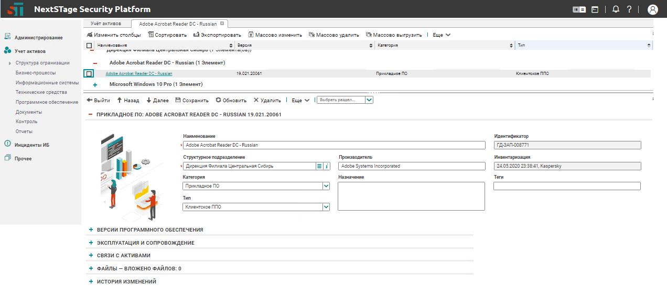Image resolution: width=667 pixels, height=306 pixels.
Task: Click into the Теги input field
Action: click(x=567, y=186)
